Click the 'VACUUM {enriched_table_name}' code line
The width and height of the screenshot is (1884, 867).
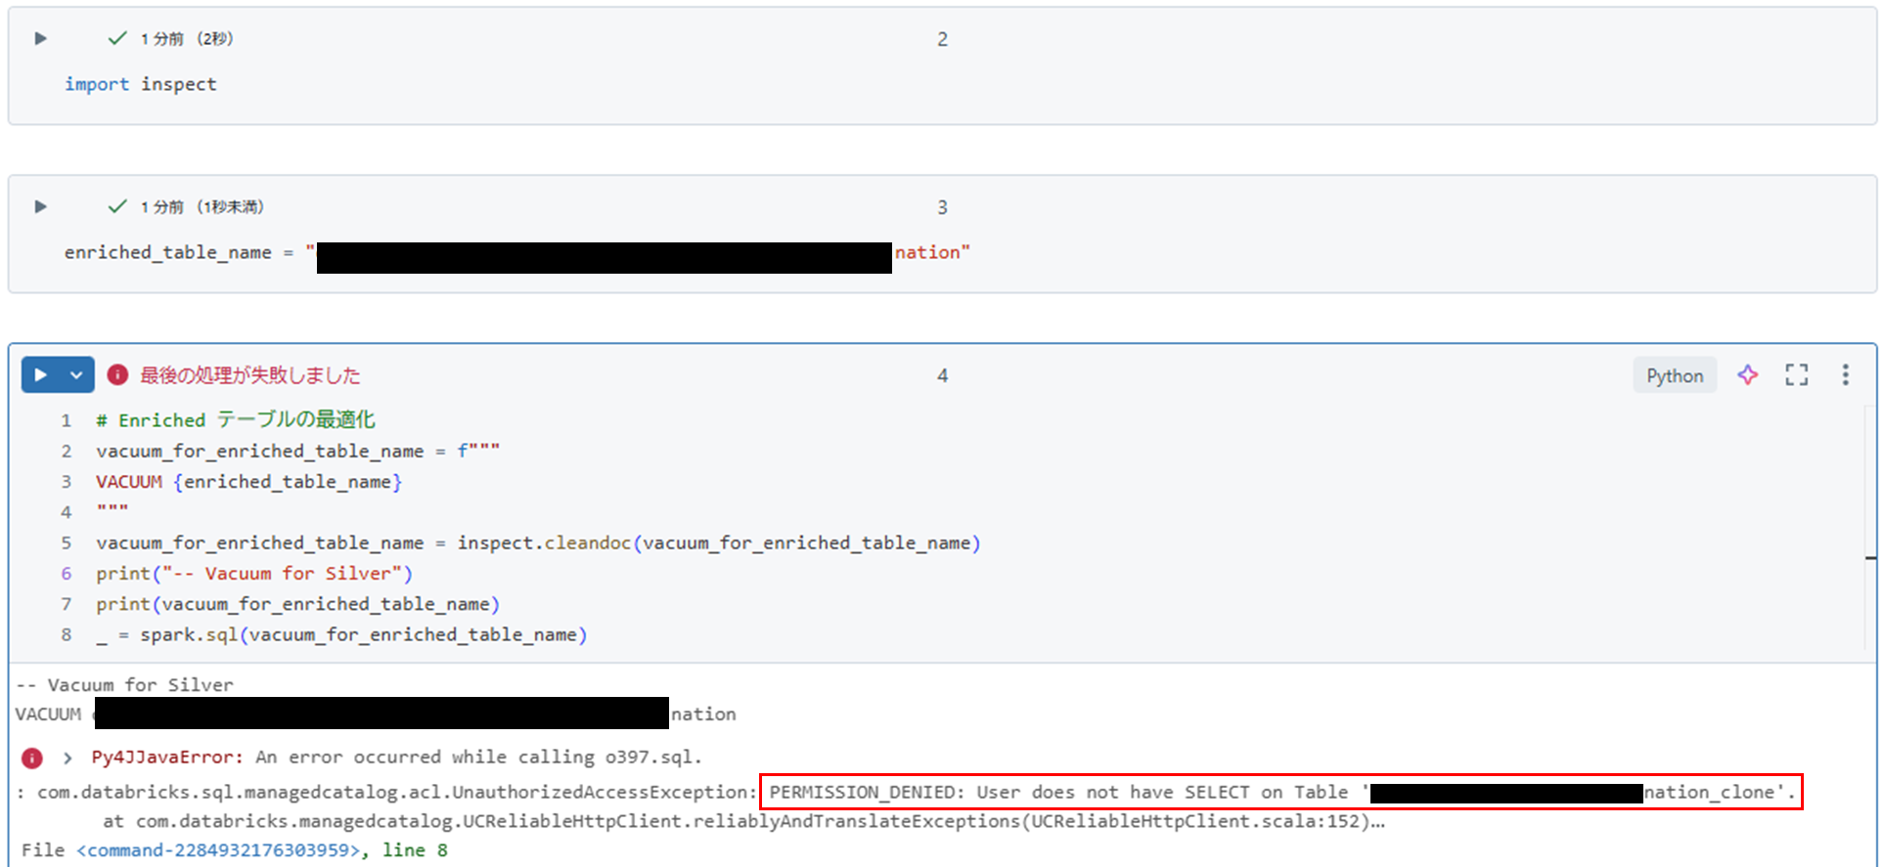point(248,482)
